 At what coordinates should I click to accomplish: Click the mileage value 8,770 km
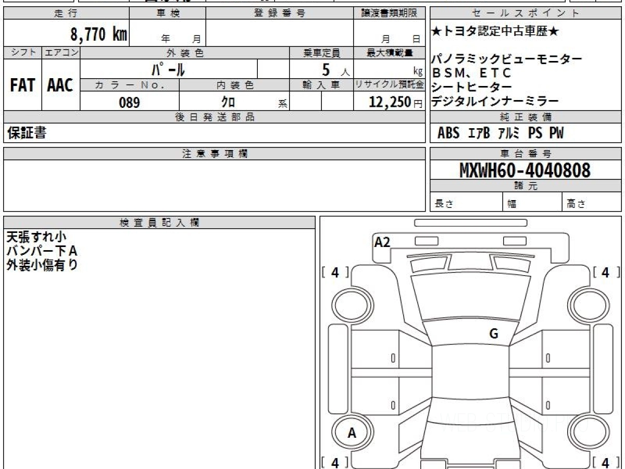(x=99, y=35)
